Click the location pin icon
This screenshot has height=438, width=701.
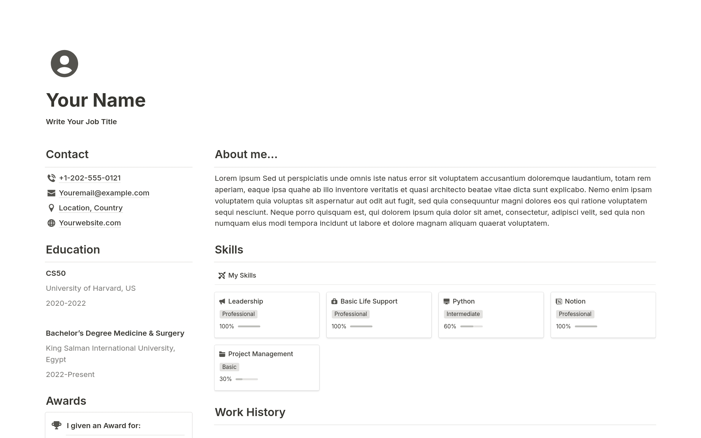(50, 207)
